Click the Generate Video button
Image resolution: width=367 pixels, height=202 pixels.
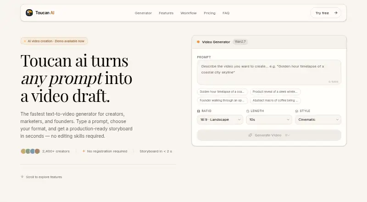[x=269, y=135]
